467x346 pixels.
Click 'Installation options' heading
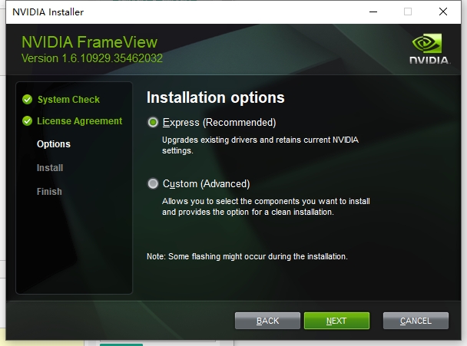[216, 97]
